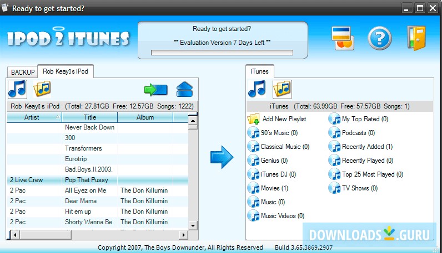The width and height of the screenshot is (442, 253).
Task: Click the blue eject iPod icon
Action: tap(184, 89)
